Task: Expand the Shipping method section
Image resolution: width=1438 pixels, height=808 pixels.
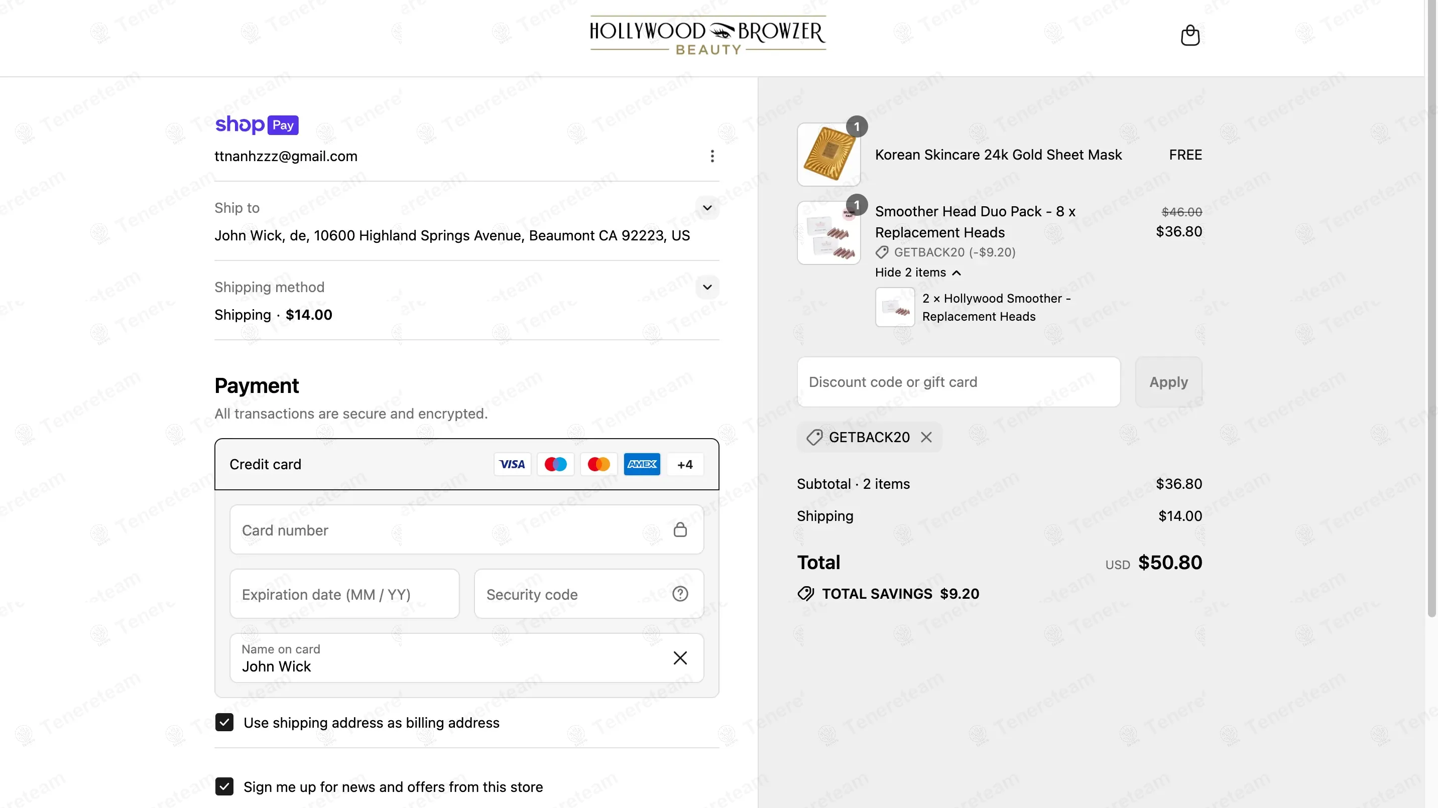Action: [x=707, y=288]
